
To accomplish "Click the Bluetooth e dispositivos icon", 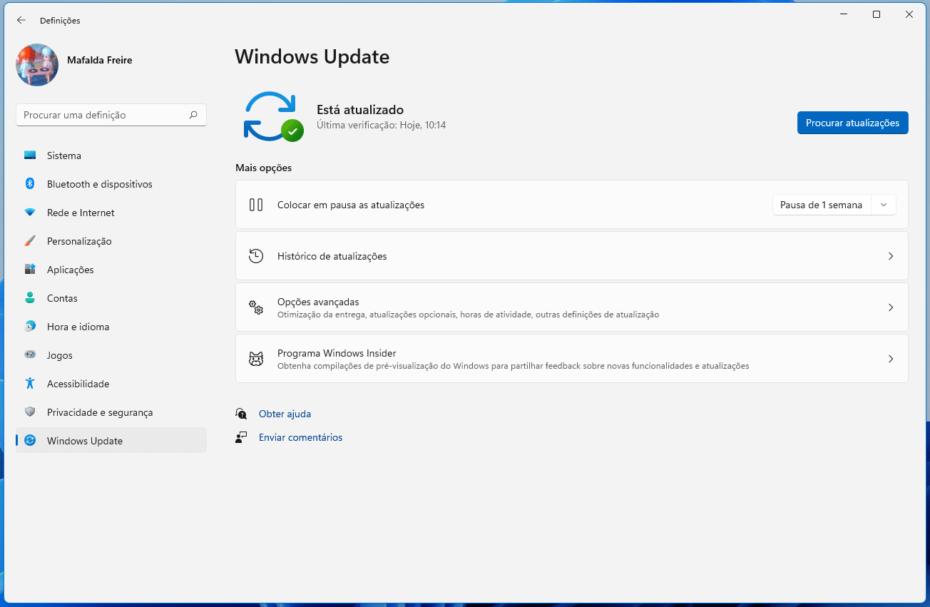I will tap(30, 184).
